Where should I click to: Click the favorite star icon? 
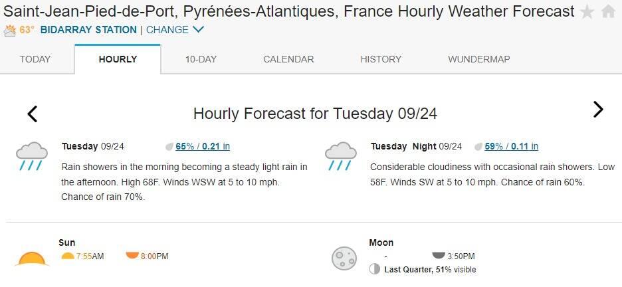(x=587, y=12)
